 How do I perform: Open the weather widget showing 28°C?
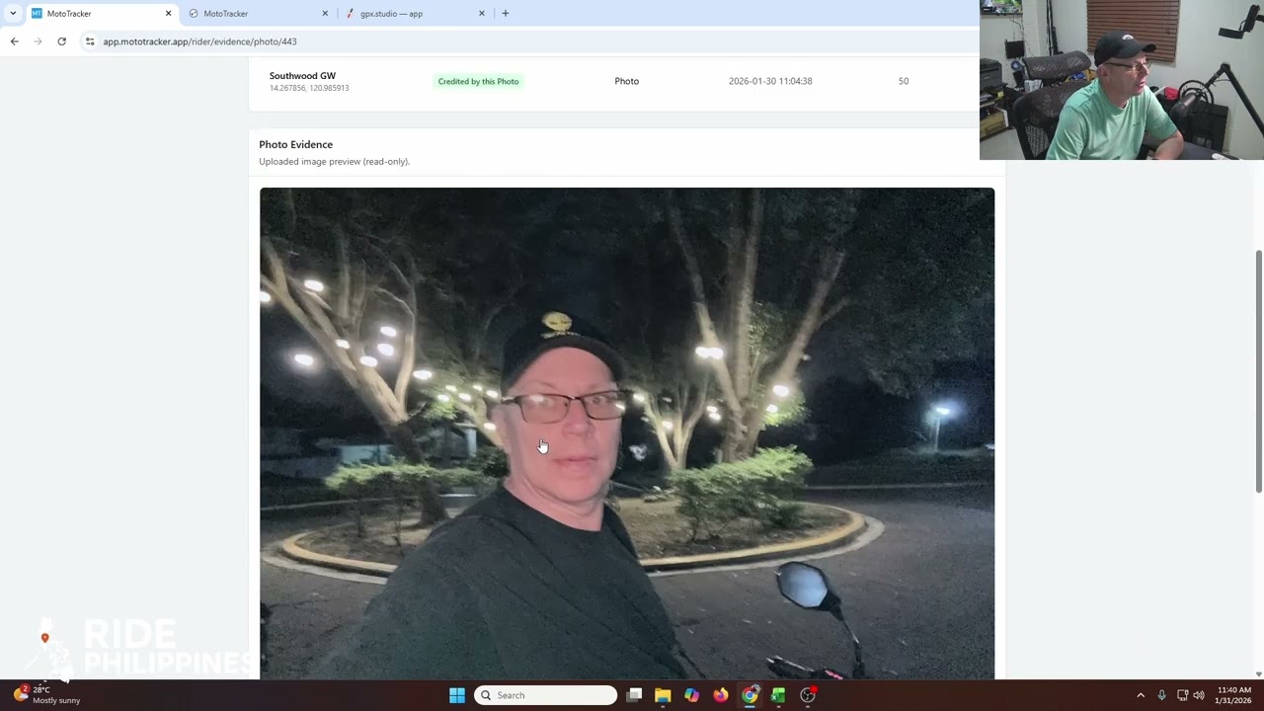[x=47, y=695]
